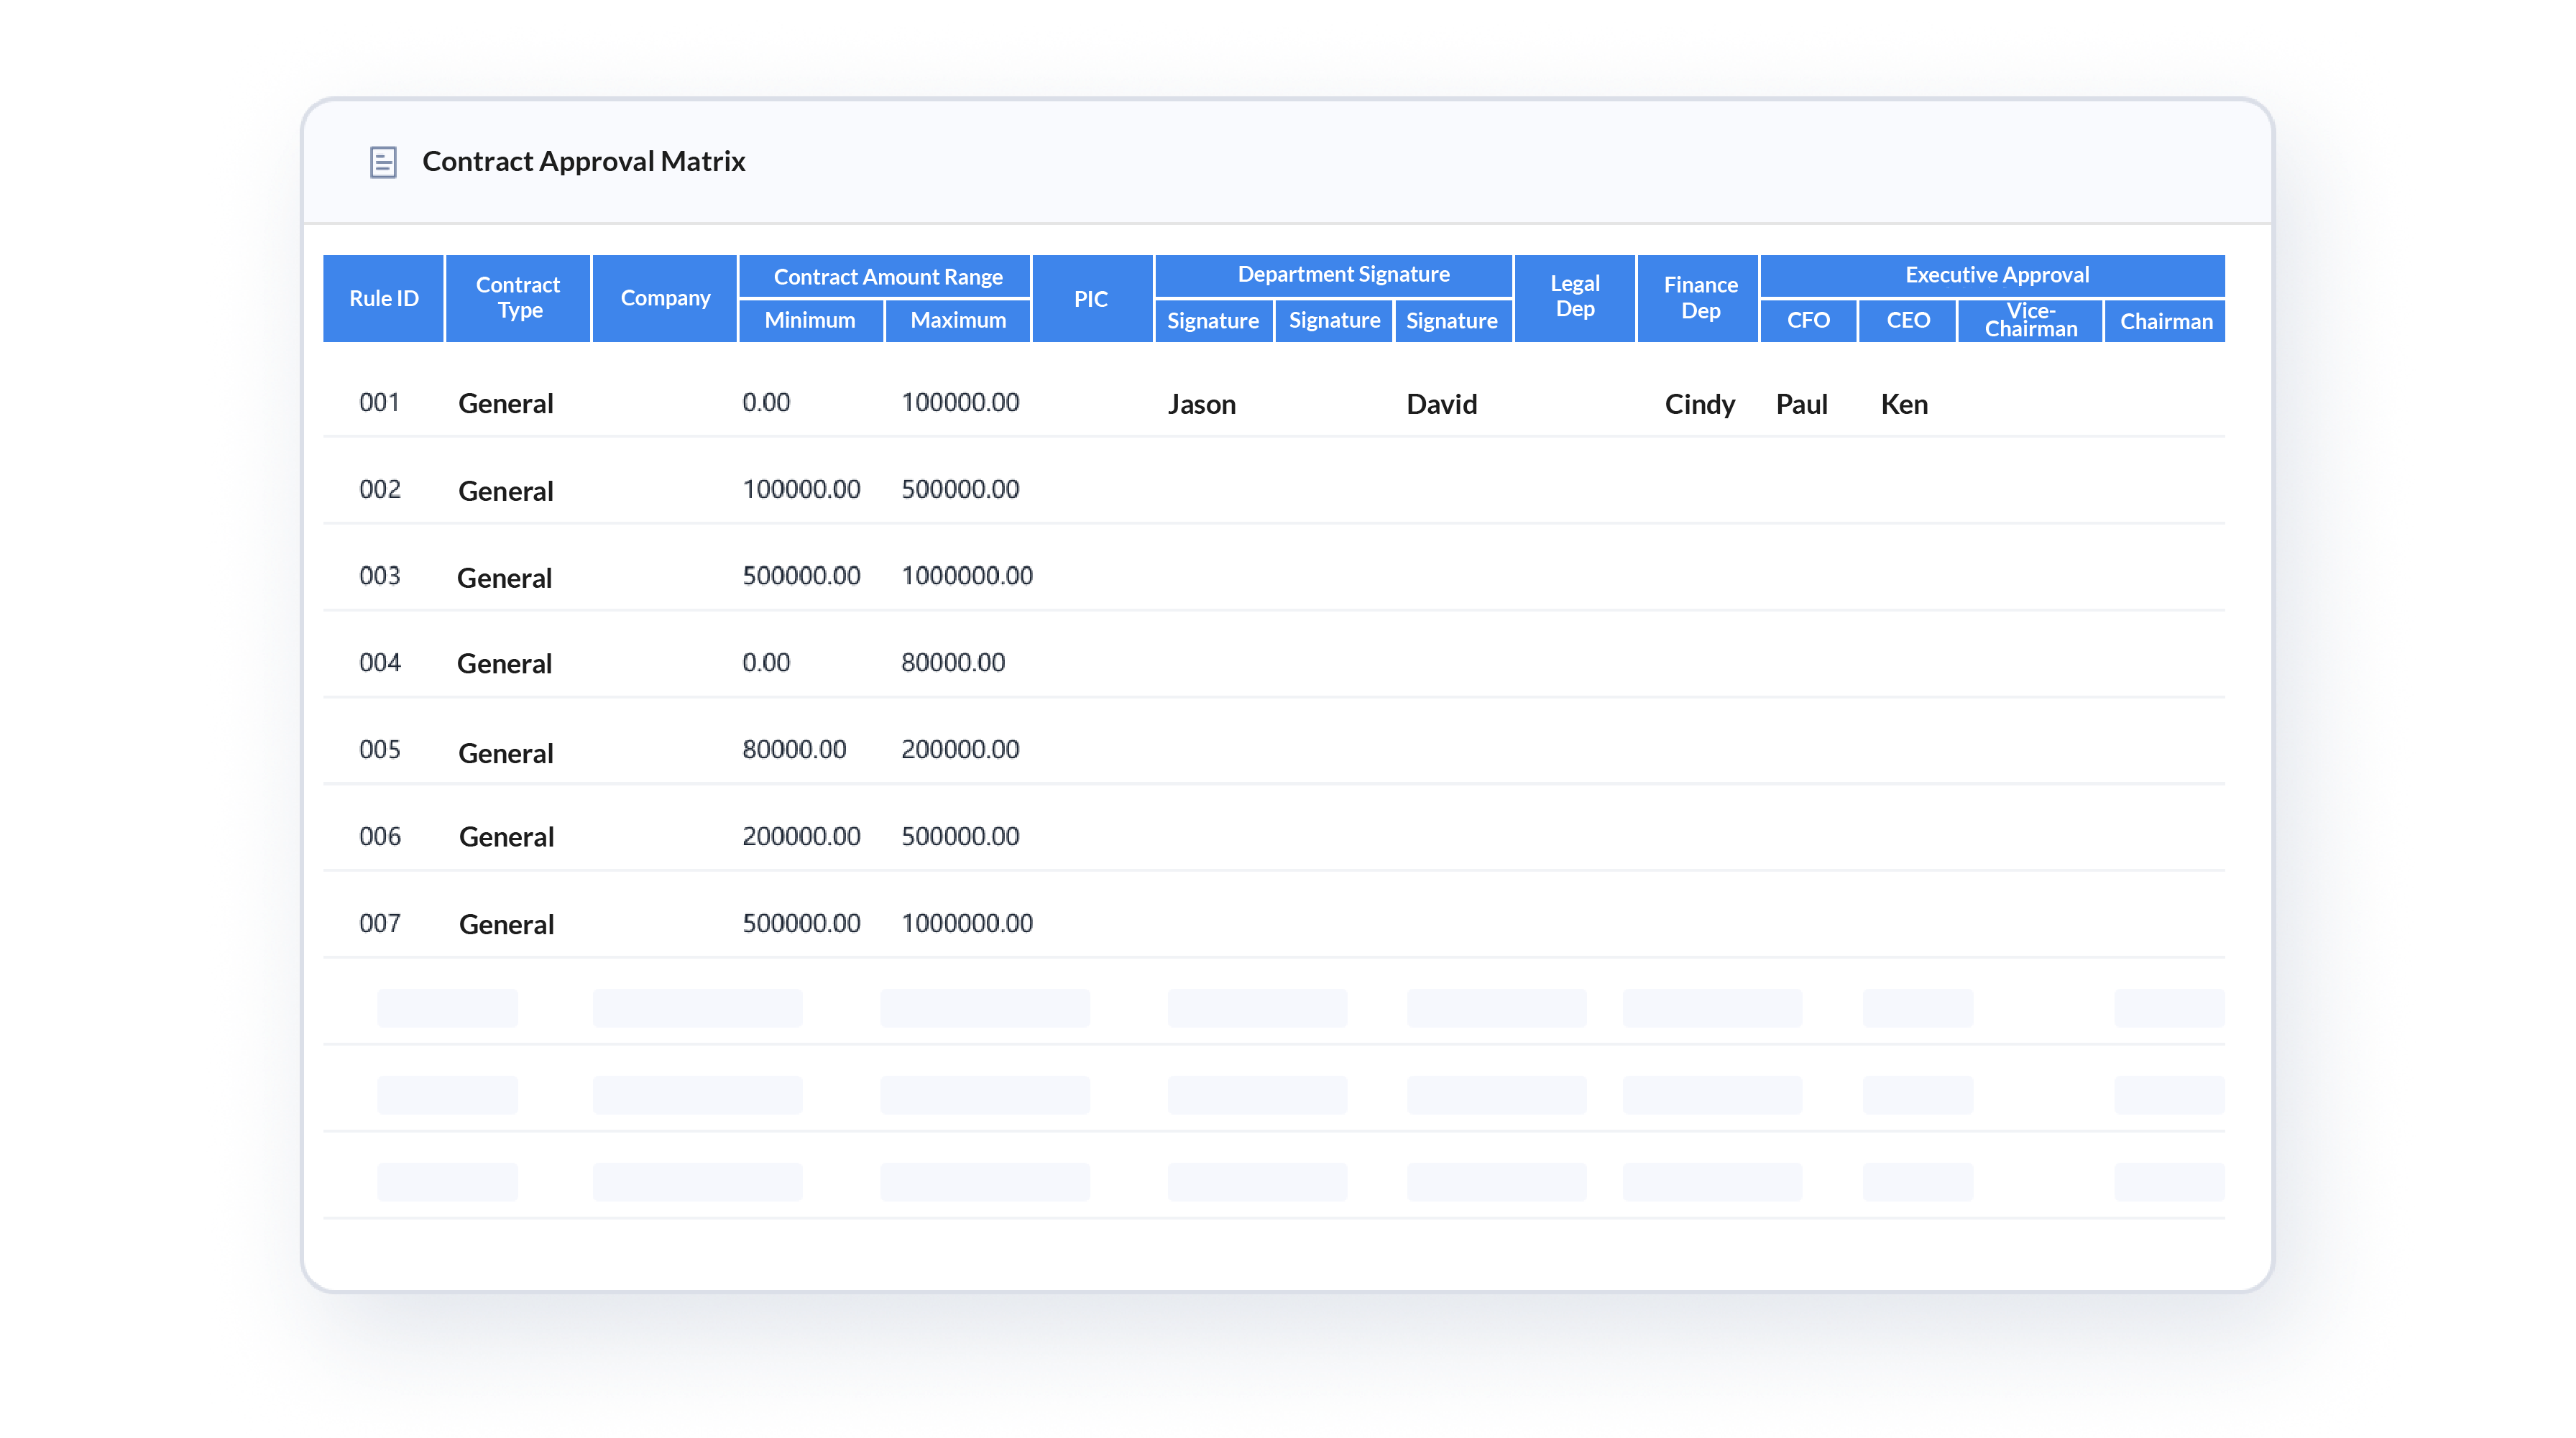Viewport: 2576px width, 1438px height.
Task: Select the PIC column header icon
Action: [1092, 297]
